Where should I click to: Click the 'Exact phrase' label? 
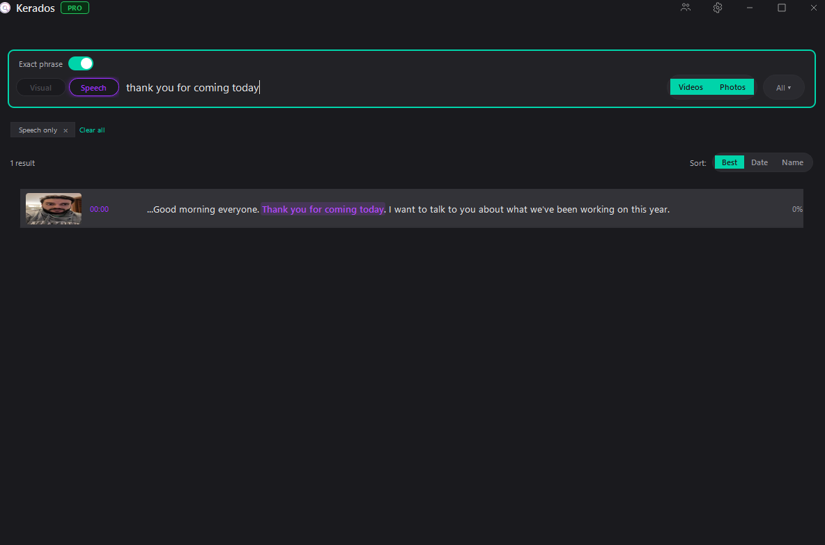[x=40, y=63]
